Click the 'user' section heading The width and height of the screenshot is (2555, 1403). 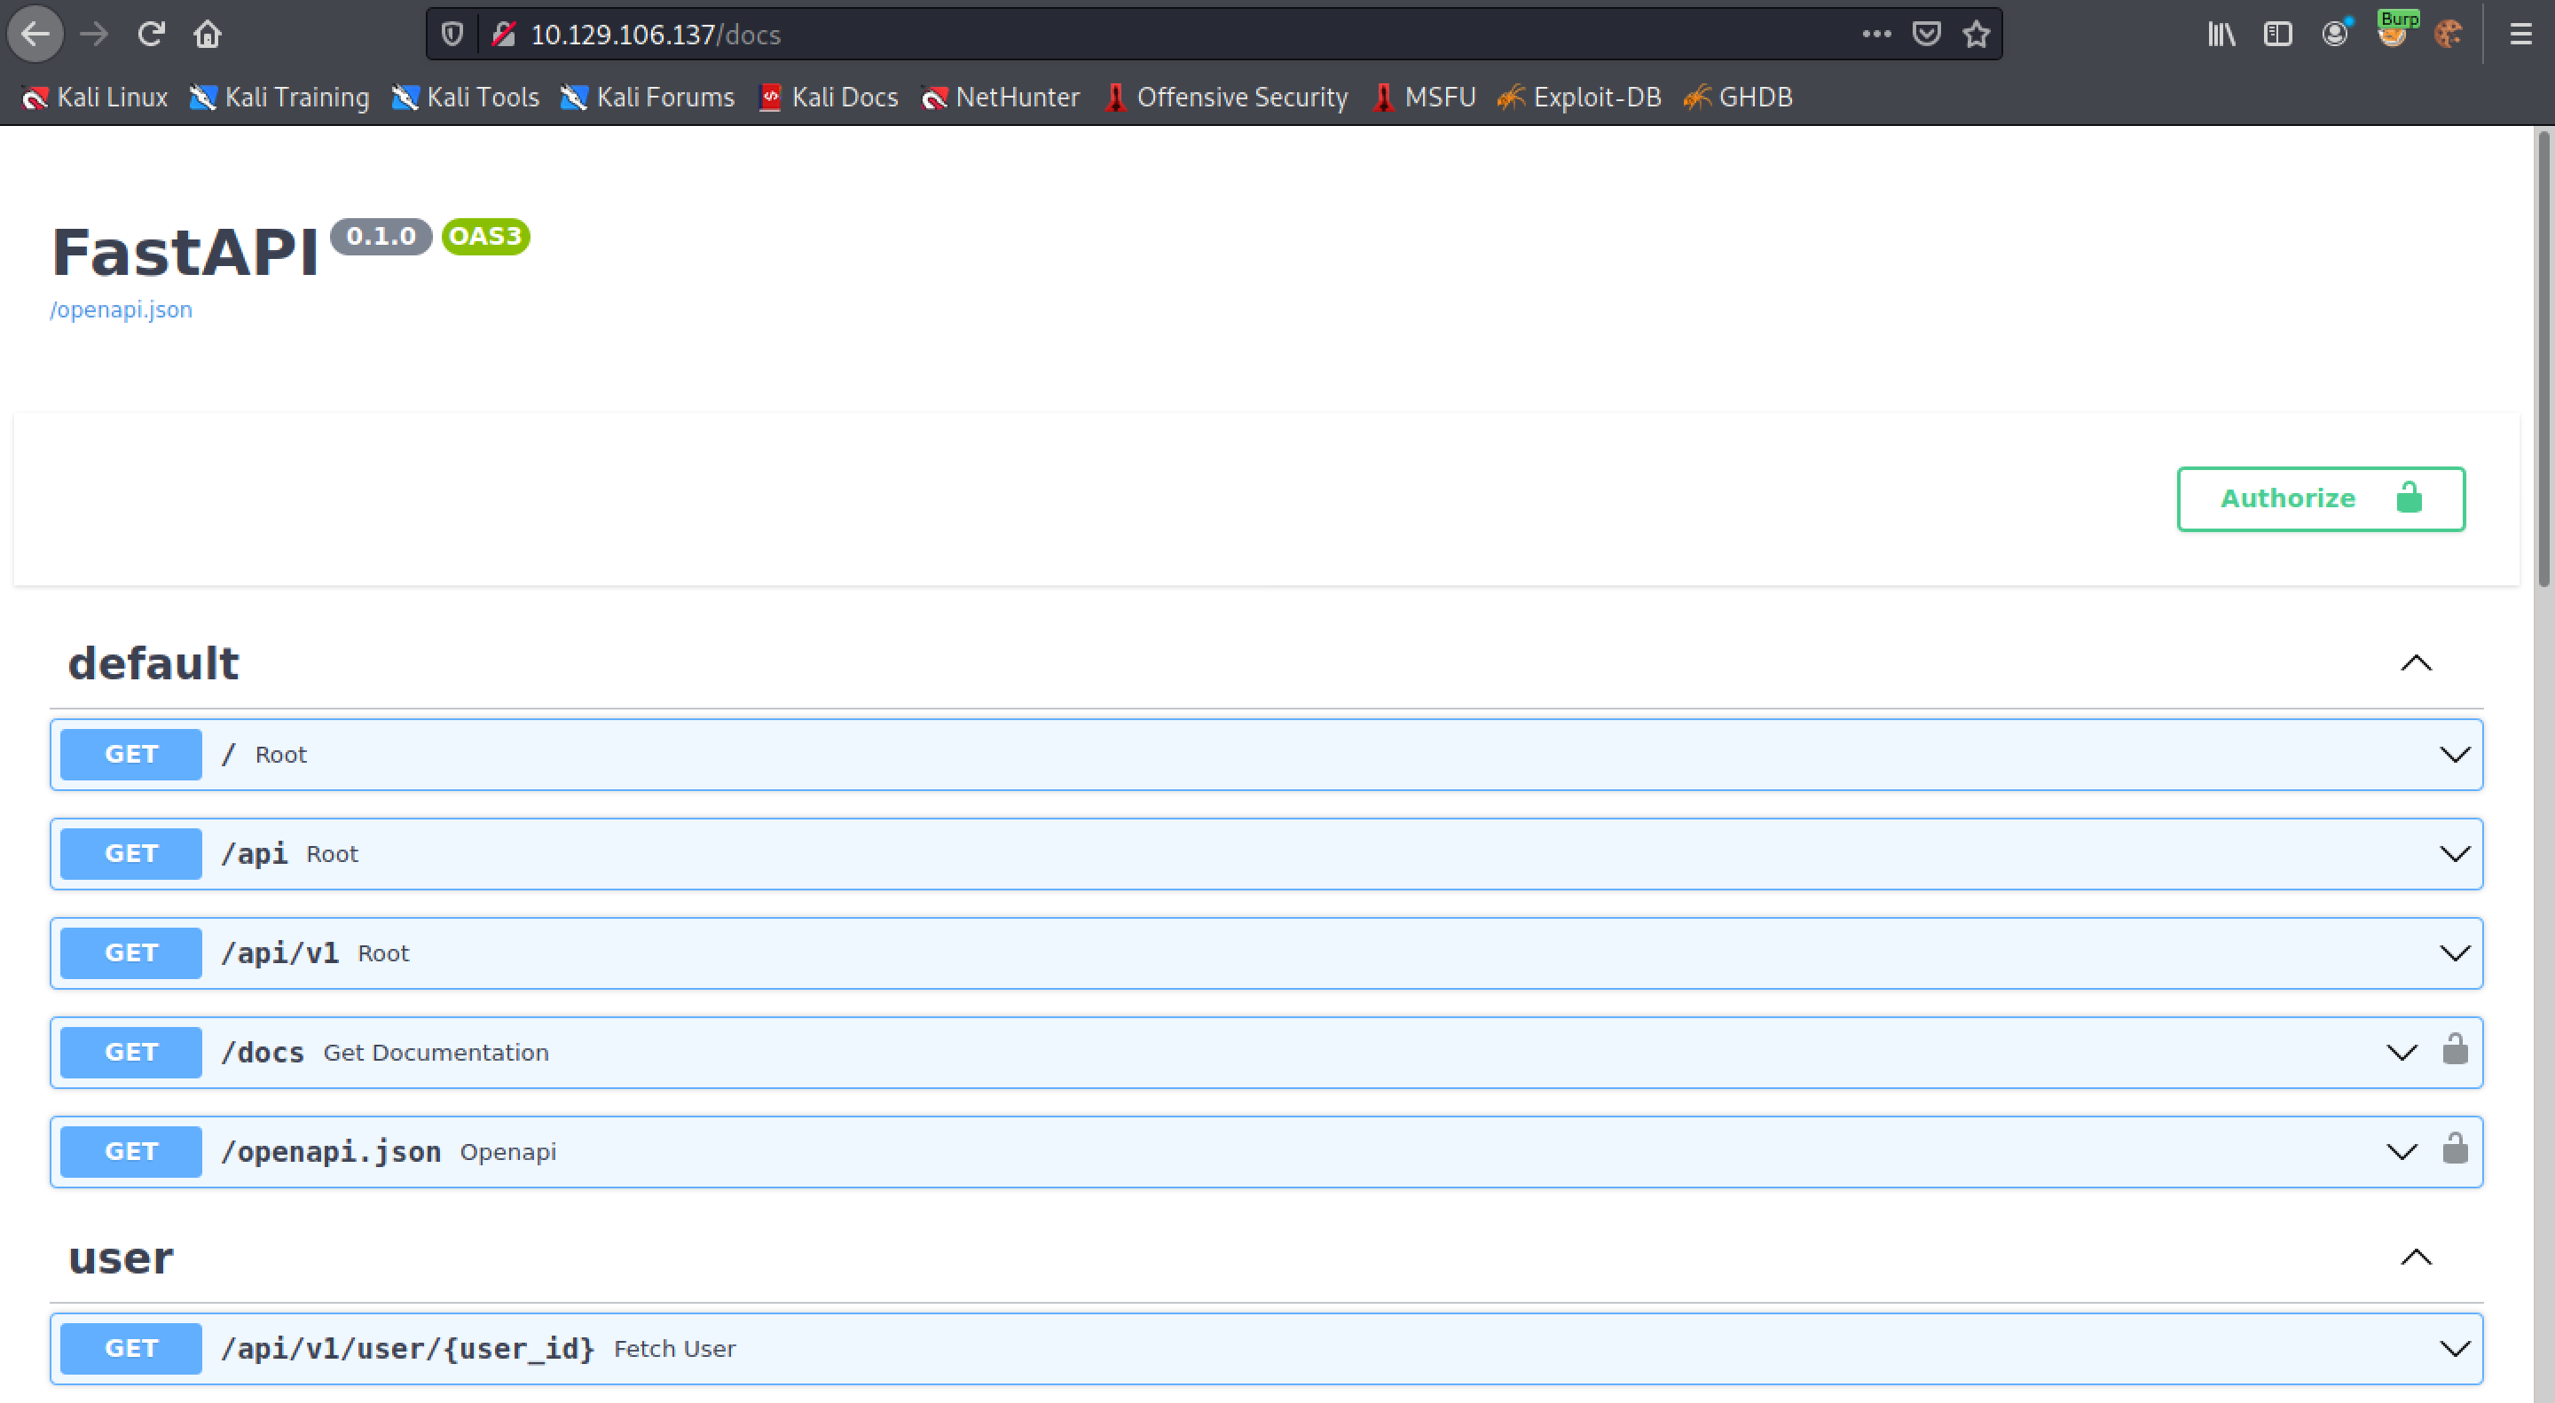pos(120,1258)
